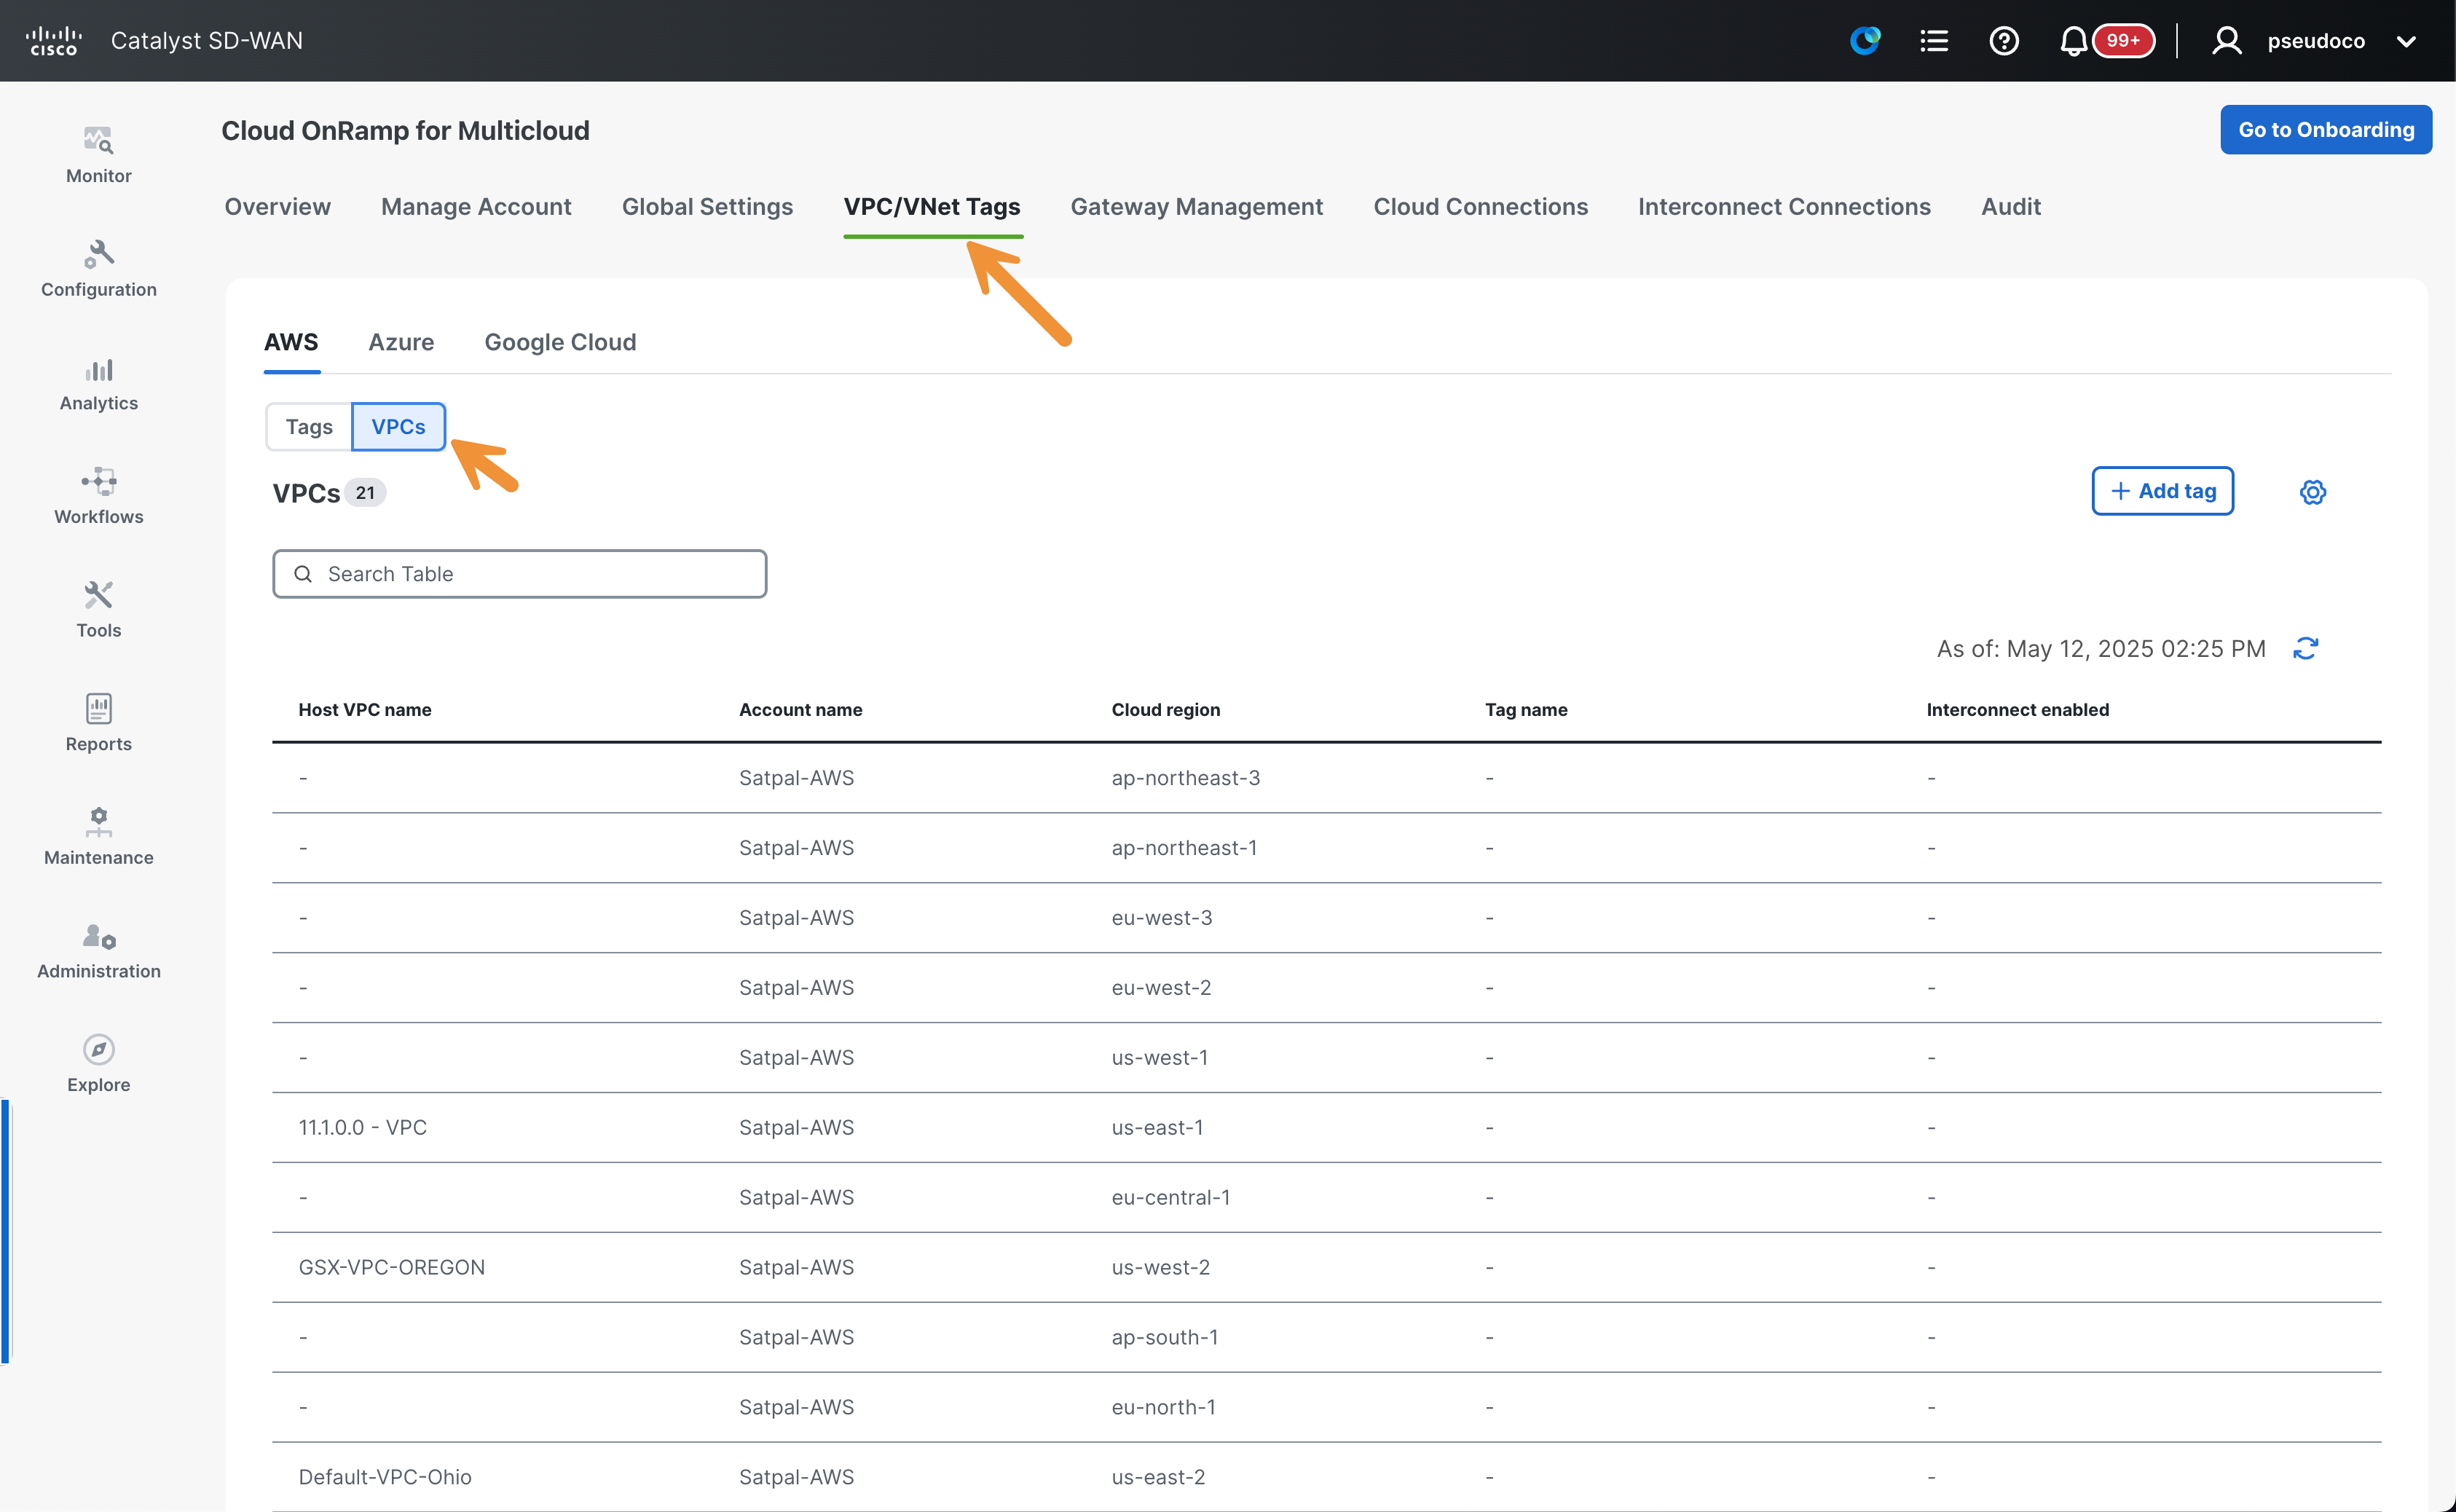Switch to the Audit tab
This screenshot has height=1512, width=2456.
2010,207
